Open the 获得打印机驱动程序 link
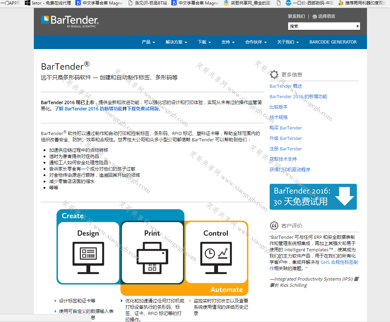Image resolution: width=390 pixels, height=322 pixels. point(290,170)
